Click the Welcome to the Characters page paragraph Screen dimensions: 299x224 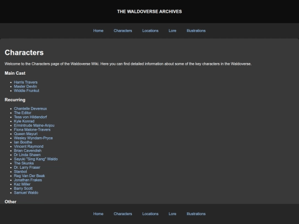click(x=128, y=64)
